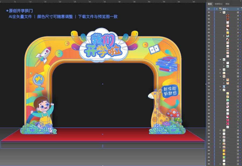Select the rocket illustration on the arch
242x166 pixels.
43,56
